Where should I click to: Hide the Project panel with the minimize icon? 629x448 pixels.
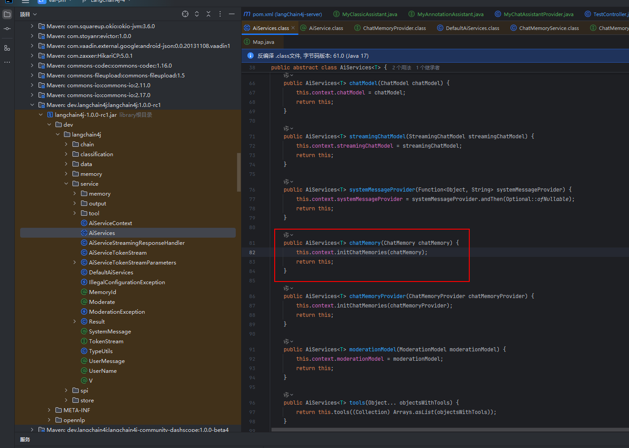(x=232, y=14)
